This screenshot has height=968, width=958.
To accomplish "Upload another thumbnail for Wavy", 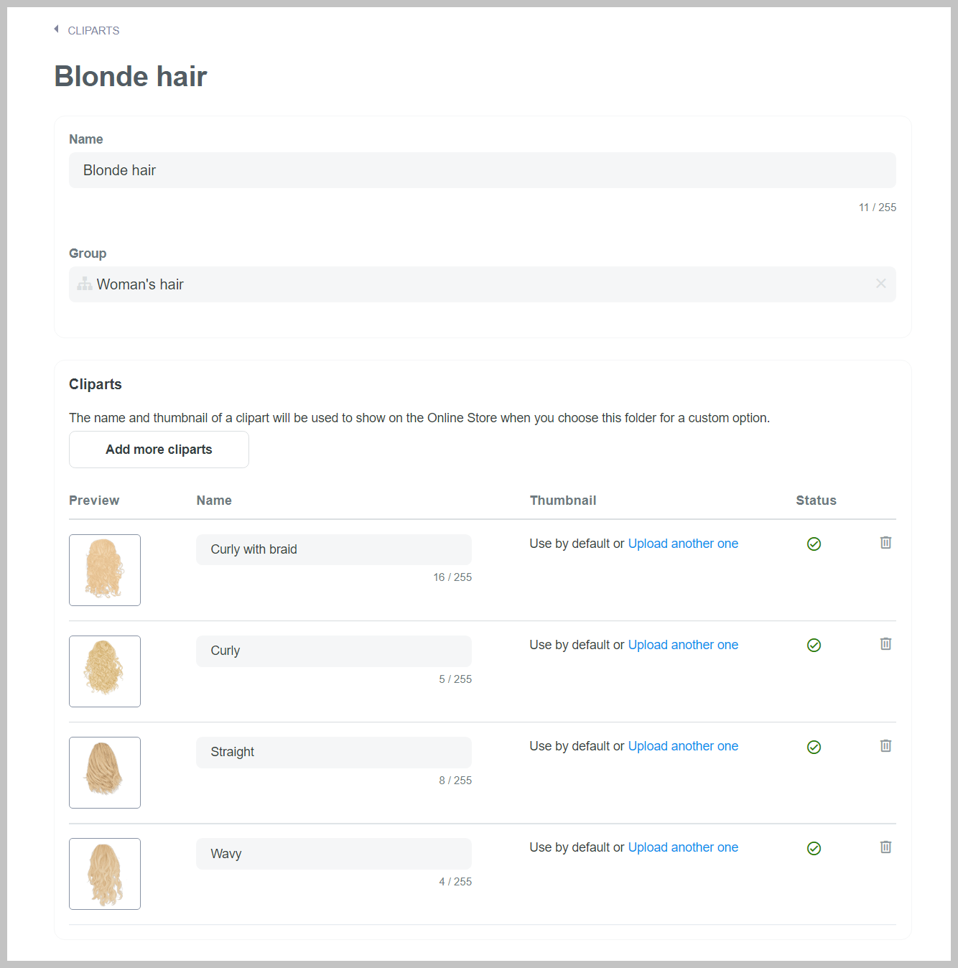I will (x=683, y=847).
